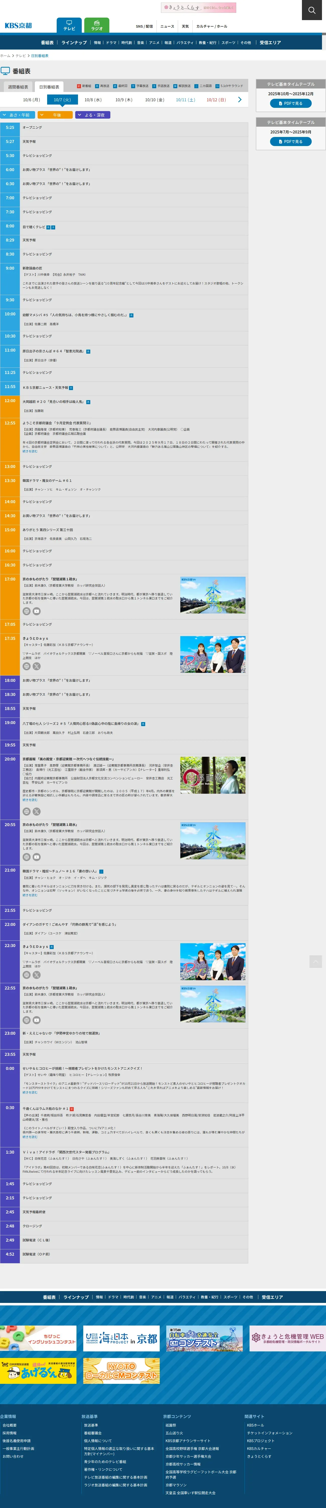Open the YouTube icon in the 22:55 program
The width and height of the screenshot is (326, 1508).
click(36, 1020)
